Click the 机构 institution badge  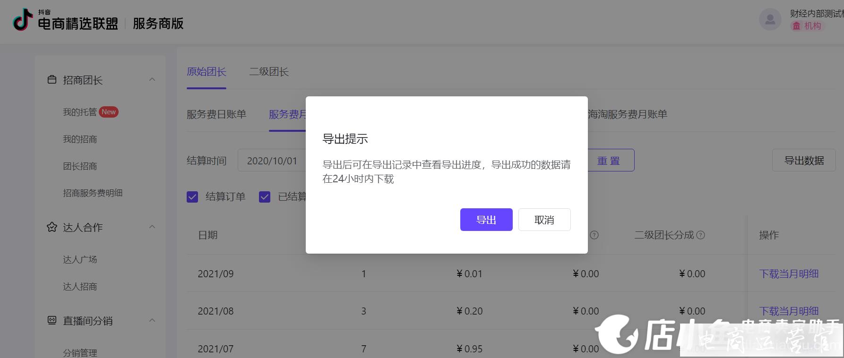[x=807, y=26]
